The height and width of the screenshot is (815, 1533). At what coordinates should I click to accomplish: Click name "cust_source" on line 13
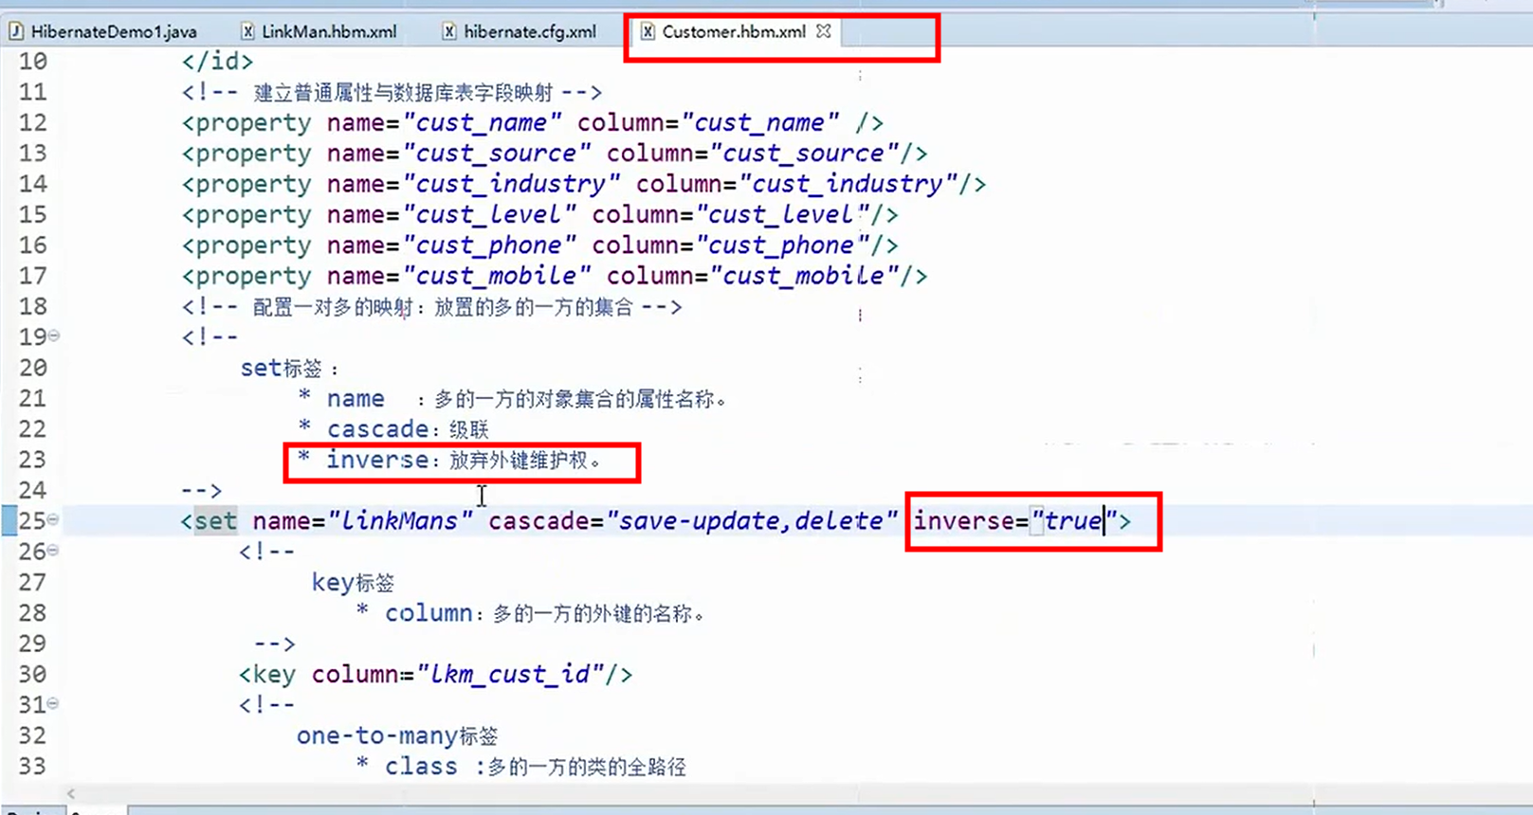(x=497, y=154)
